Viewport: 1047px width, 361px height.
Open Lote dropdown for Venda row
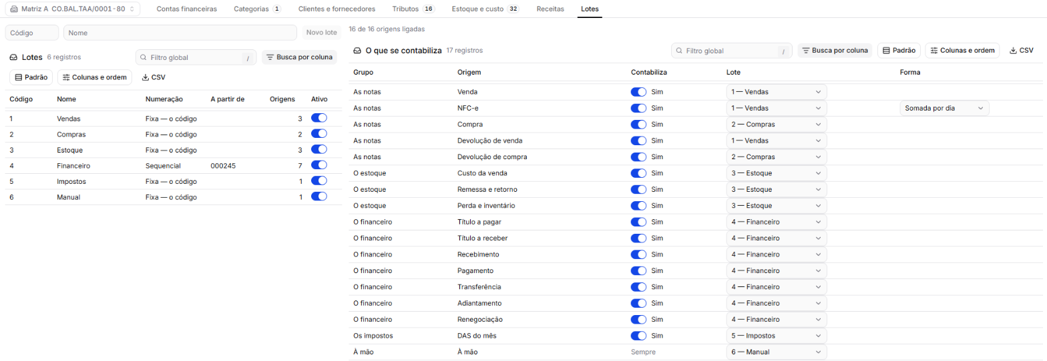point(777,92)
